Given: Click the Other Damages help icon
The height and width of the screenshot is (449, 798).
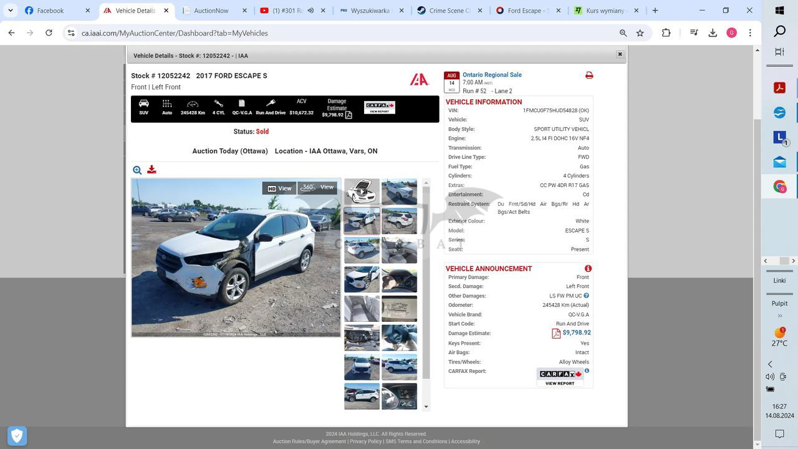Looking at the screenshot, I should 586,296.
